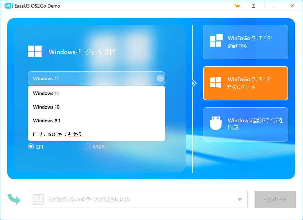Click the window restore icon in title bar
303x220 pixels.
tap(254, 6)
